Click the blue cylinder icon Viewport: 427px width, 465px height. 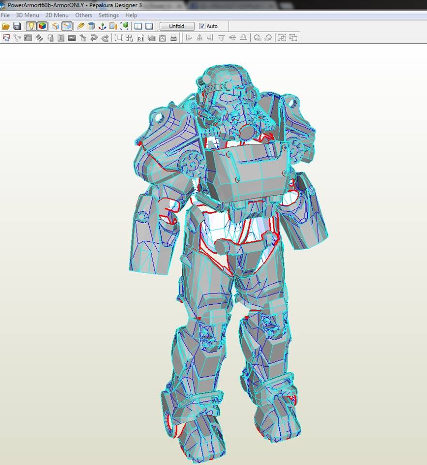[x=91, y=26]
